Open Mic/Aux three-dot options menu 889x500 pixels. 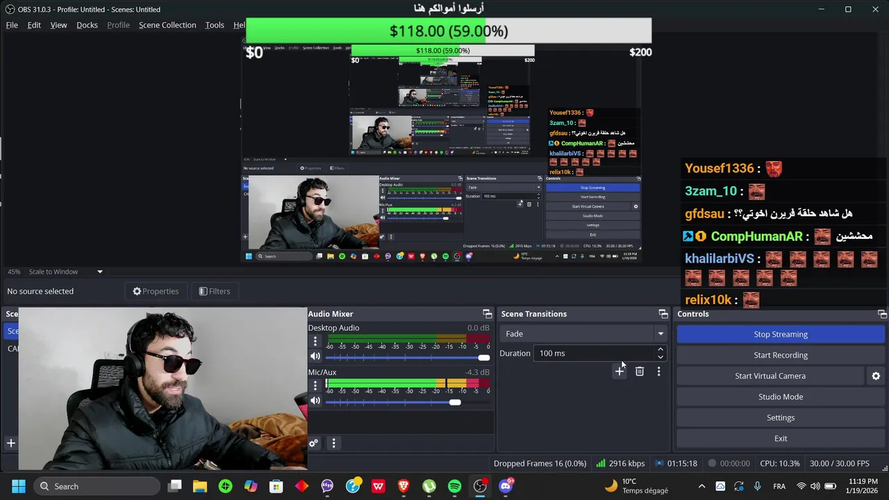315,385
